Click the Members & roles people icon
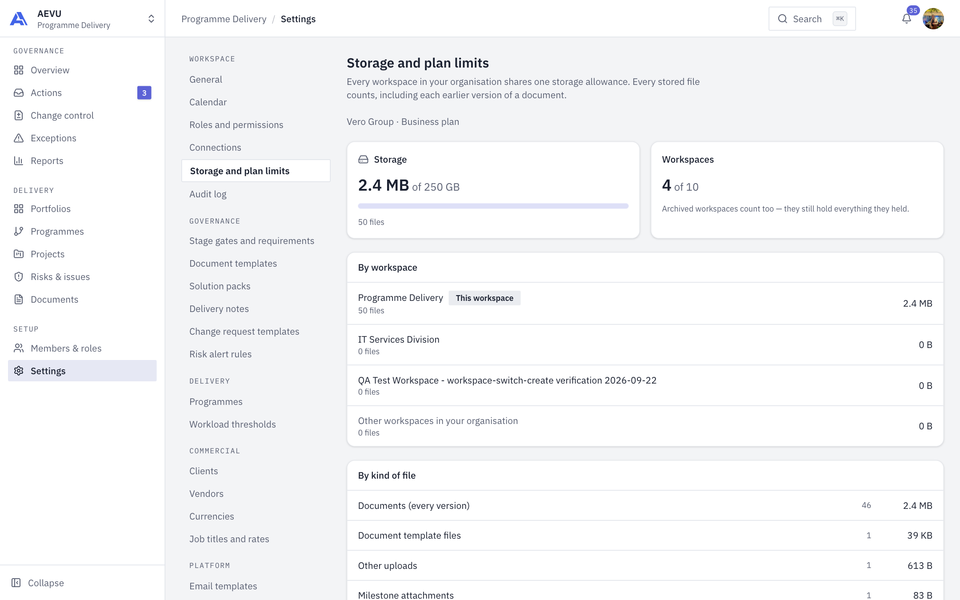Viewport: 960px width, 600px height. (19, 348)
